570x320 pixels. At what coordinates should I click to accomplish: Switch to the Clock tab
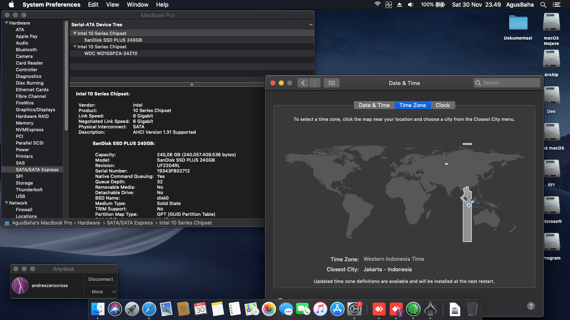tap(443, 105)
